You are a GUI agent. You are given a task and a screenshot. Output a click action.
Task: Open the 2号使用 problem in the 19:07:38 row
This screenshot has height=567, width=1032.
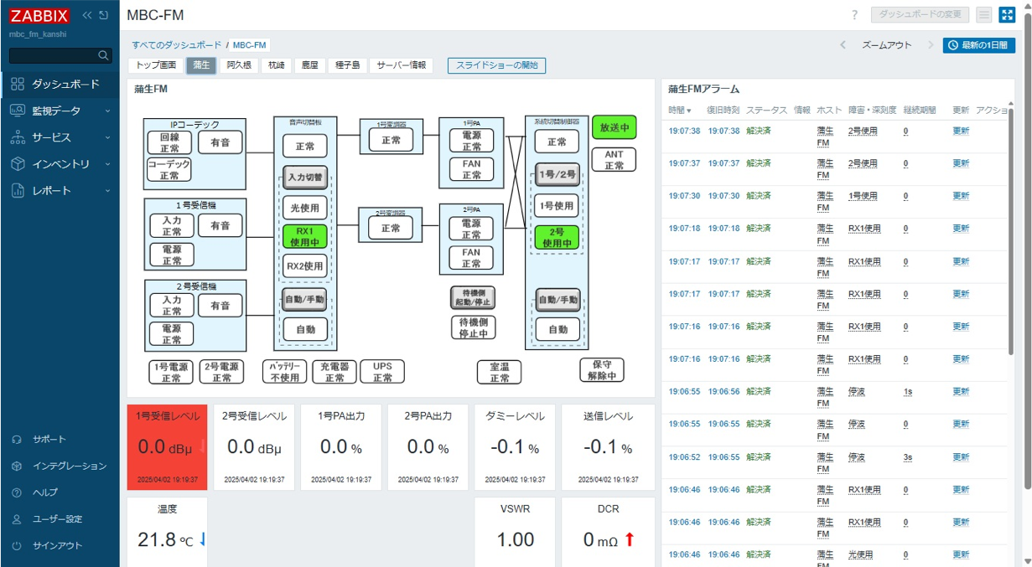coord(863,131)
